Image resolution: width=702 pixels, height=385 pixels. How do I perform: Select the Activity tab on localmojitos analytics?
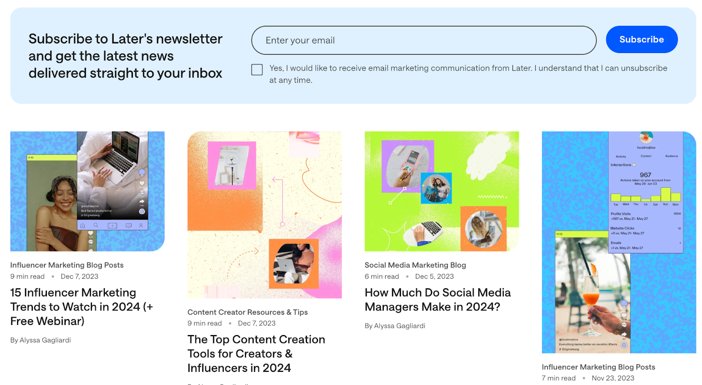621,156
